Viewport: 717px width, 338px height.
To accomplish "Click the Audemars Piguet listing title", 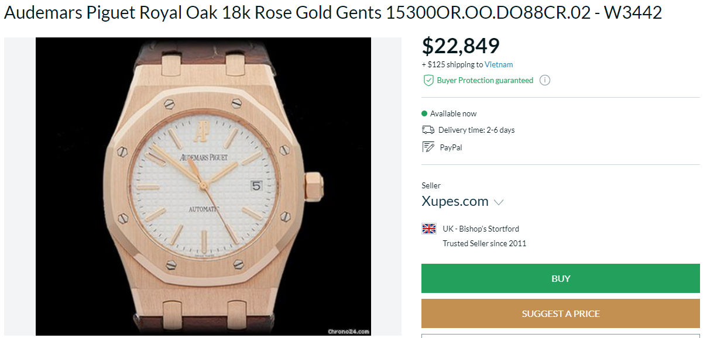I will (333, 13).
